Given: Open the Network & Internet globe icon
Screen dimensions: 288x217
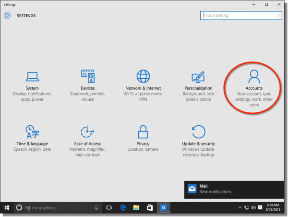Looking at the screenshot, I should click(143, 76).
